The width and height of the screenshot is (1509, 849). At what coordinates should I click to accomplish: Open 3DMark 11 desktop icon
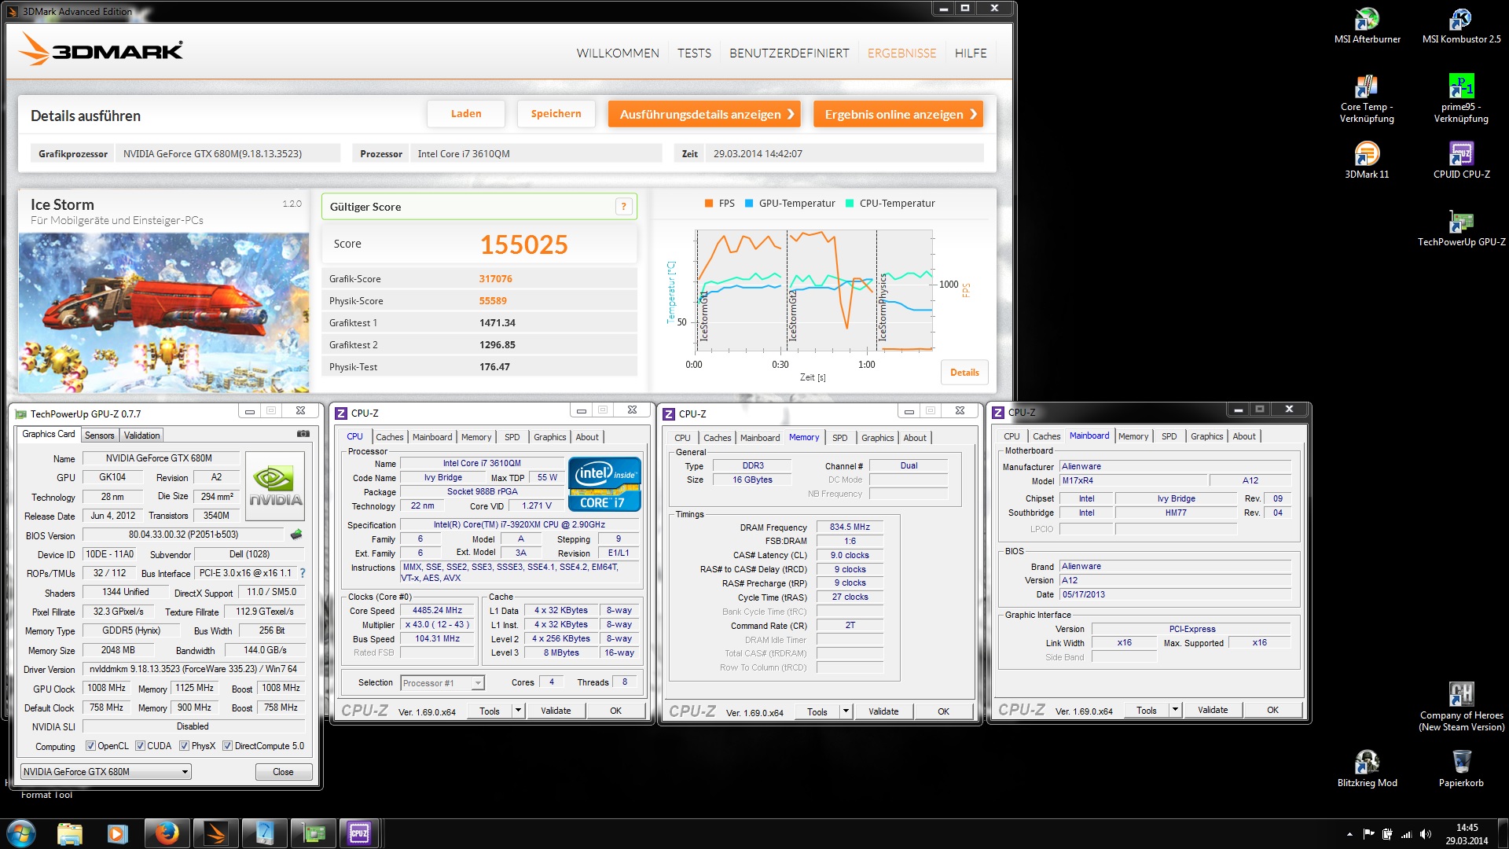1367,160
